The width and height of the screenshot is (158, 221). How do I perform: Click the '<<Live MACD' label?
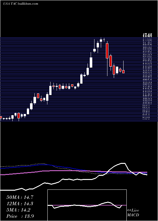[x=133, y=212]
